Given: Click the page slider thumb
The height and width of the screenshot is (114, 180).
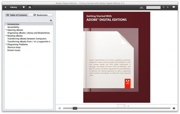Looking at the screenshot, I should (75, 108).
